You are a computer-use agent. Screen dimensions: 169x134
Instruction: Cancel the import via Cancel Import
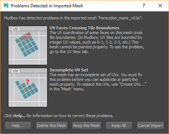coord(150,126)
